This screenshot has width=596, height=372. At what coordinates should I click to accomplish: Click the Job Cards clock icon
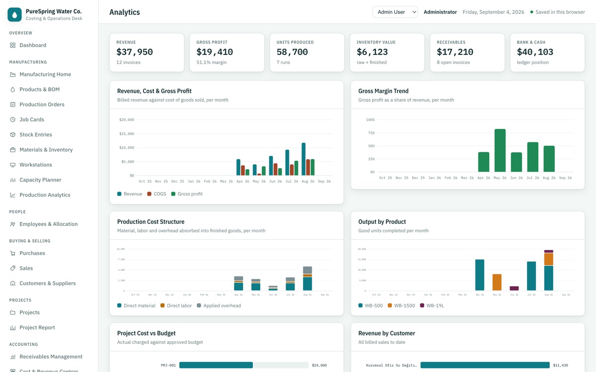[13, 120]
